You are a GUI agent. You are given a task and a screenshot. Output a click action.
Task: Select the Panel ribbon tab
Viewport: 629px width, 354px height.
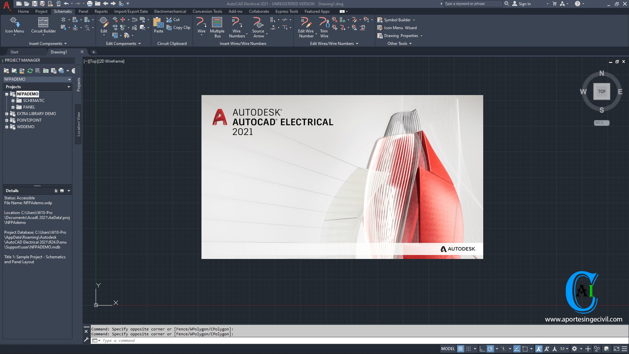coord(84,11)
